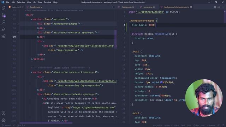Click line number 89 in the left editor
This screenshot has height=127, width=226.
(14, 37)
